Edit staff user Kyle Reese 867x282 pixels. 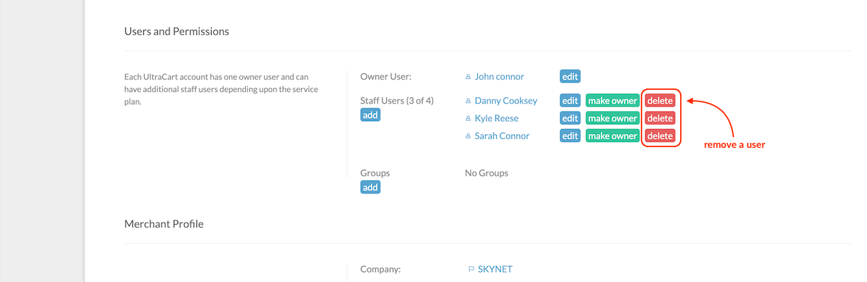(x=570, y=118)
